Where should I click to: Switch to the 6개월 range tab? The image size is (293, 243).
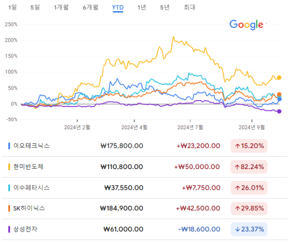click(x=91, y=7)
